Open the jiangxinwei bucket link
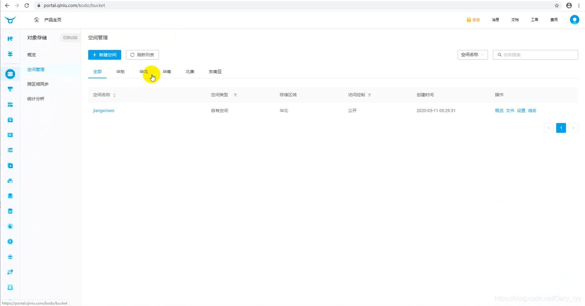585x306 pixels. pos(103,111)
